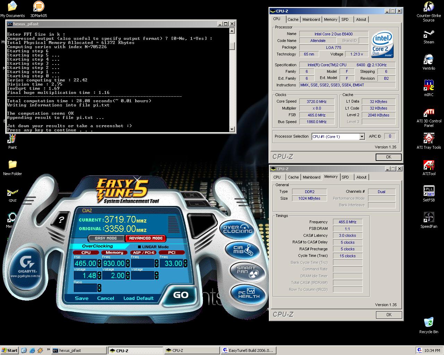The height and width of the screenshot is (355, 444).
Task: Click the console scrollbar down arrow
Action: pyautogui.click(x=232, y=129)
